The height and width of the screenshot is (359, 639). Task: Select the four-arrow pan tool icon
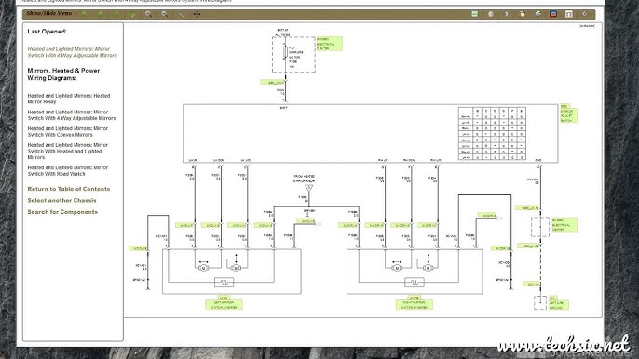197,14
